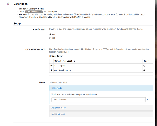This screenshot has height=126, width=157.
Task: Click the item icon beside Description
Action: click(8, 4)
